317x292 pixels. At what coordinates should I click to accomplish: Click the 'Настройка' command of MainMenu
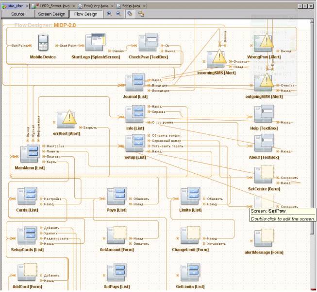tap(55, 146)
